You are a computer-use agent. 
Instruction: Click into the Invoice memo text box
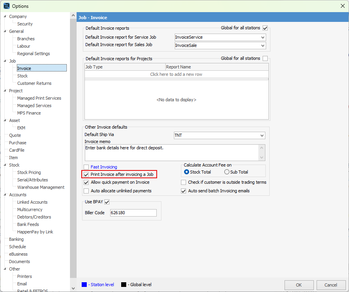click(x=172, y=152)
